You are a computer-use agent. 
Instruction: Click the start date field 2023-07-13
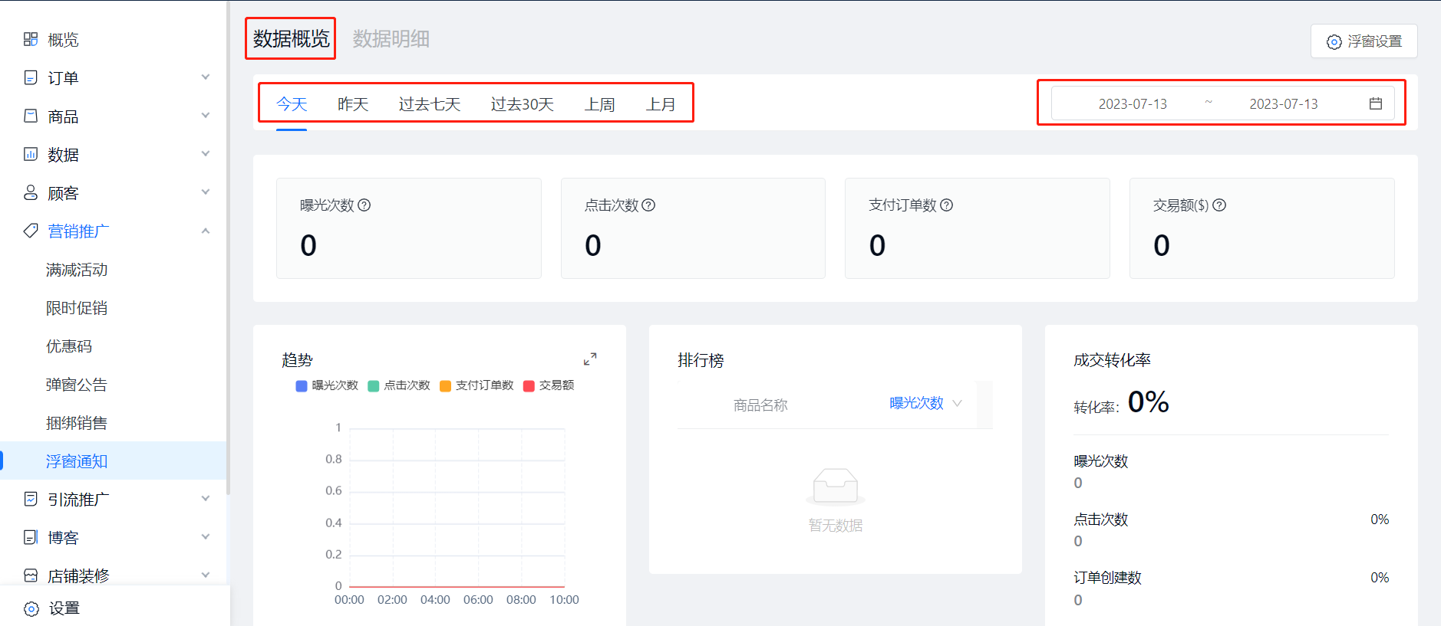(x=1133, y=103)
